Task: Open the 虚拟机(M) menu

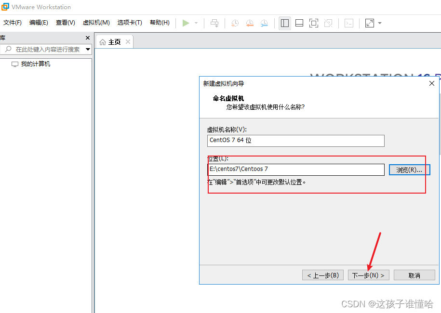Action: click(x=96, y=23)
